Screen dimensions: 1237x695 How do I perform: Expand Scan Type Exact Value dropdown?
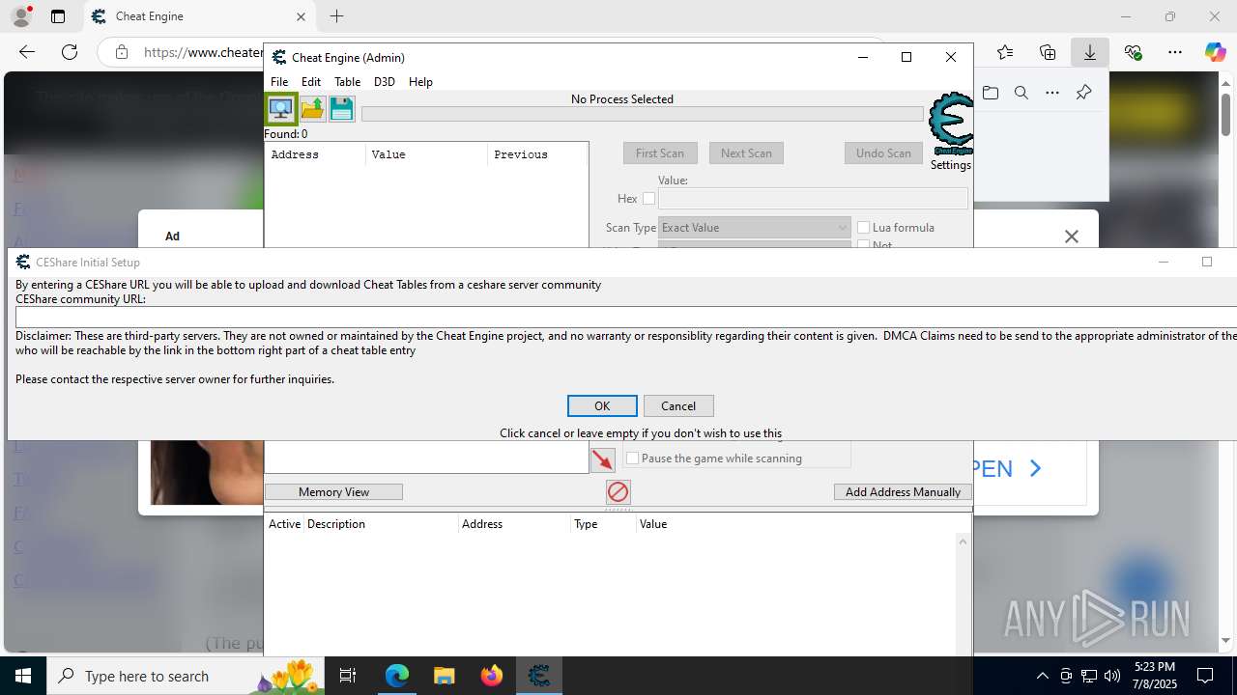pyautogui.click(x=755, y=228)
